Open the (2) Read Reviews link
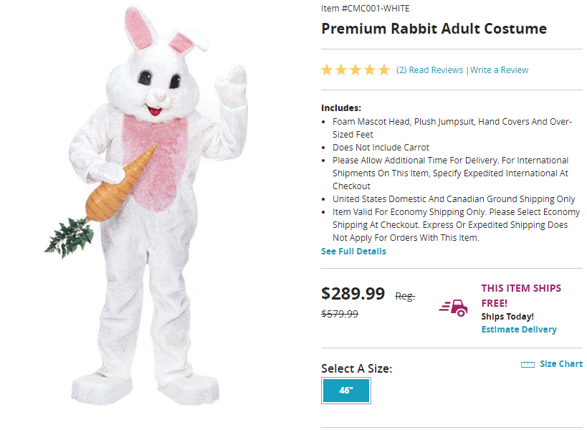 (x=429, y=70)
